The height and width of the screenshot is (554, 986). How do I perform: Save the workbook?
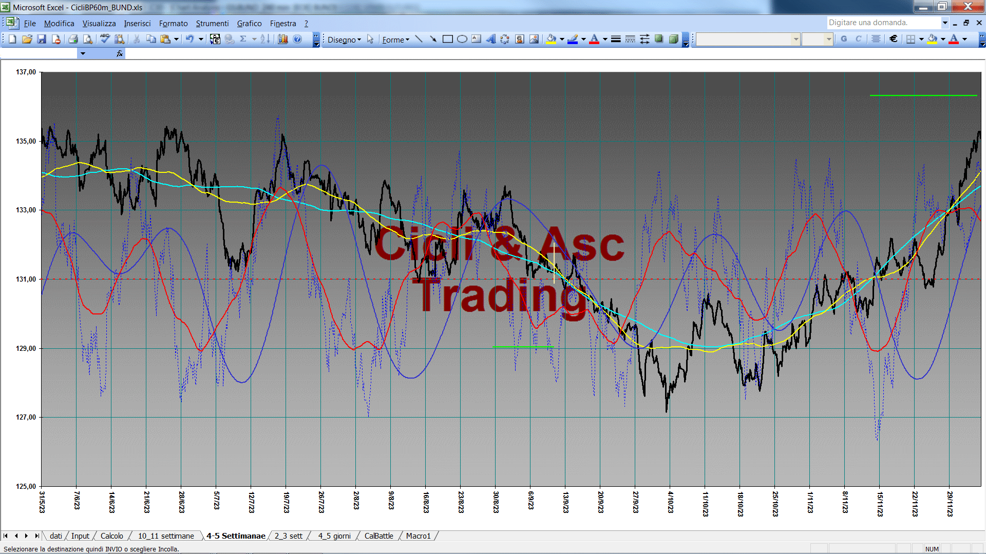pyautogui.click(x=42, y=39)
